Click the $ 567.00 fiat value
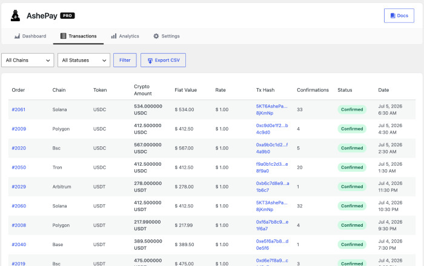 [184, 148]
